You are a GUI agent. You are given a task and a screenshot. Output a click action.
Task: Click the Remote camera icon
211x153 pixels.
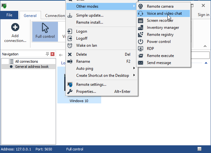tap(141, 6)
